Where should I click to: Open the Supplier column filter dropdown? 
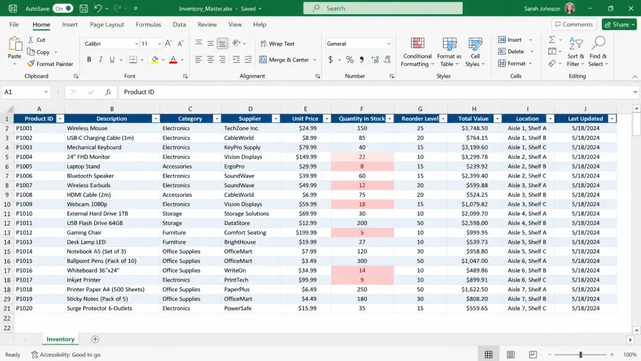[276, 119]
